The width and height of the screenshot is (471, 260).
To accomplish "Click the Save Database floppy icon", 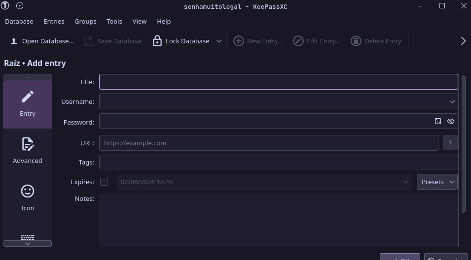I will 89,41.
